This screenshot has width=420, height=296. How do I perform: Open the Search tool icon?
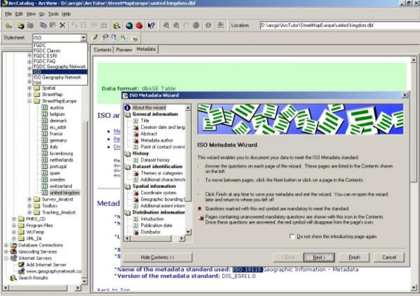coord(117,26)
